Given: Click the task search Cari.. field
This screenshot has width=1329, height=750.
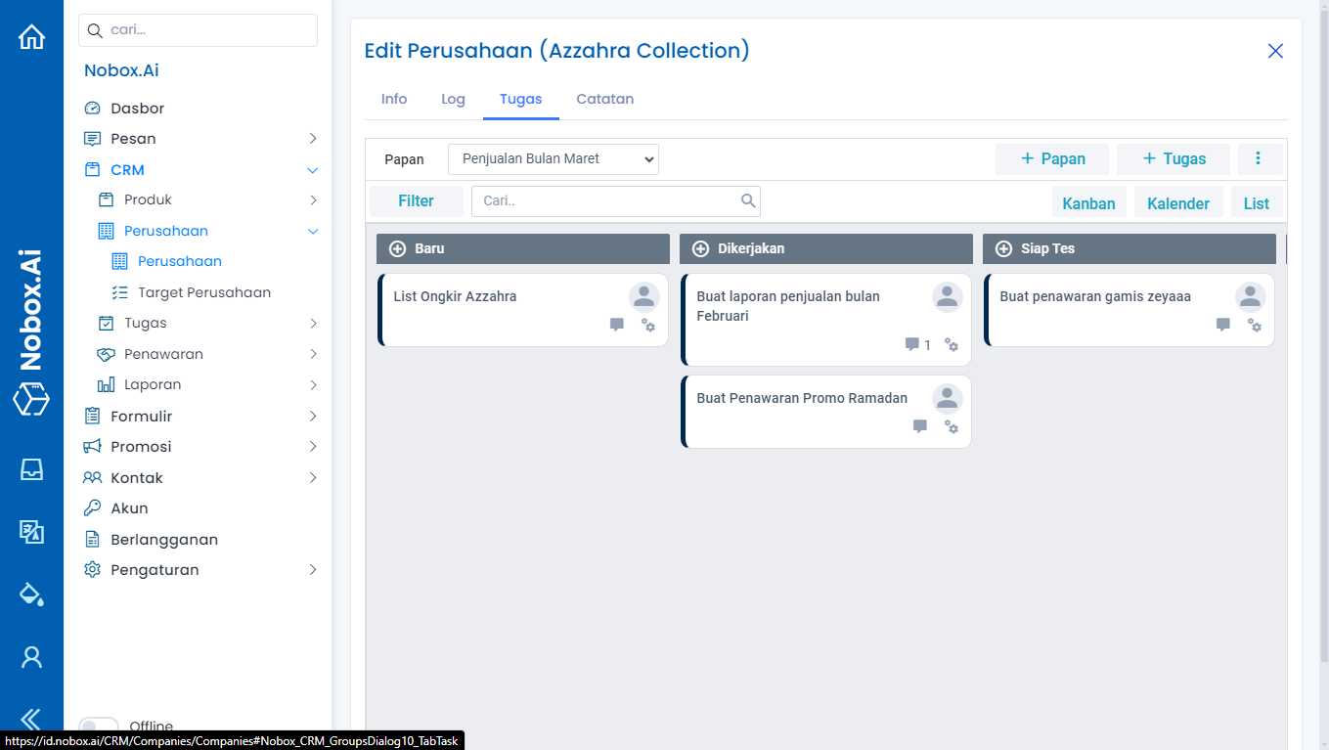Looking at the screenshot, I should (608, 201).
